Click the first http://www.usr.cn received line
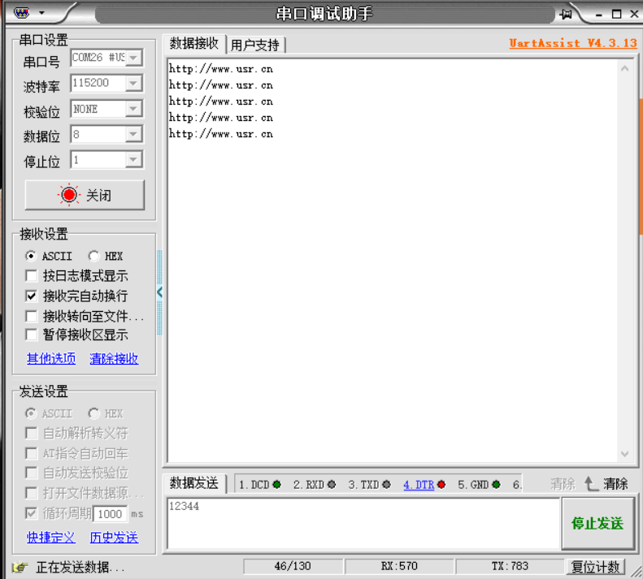 tap(220, 69)
